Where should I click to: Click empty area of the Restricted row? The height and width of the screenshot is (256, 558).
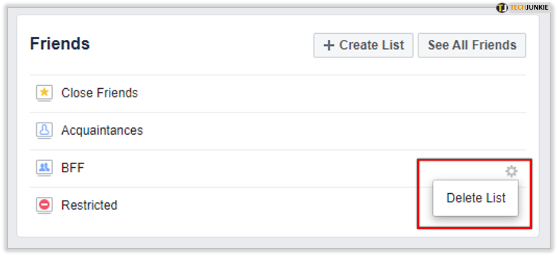(x=249, y=206)
